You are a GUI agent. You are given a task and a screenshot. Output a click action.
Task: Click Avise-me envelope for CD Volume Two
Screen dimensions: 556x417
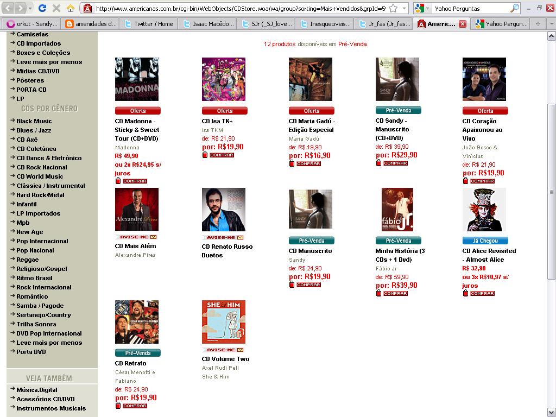pyautogui.click(x=241, y=350)
